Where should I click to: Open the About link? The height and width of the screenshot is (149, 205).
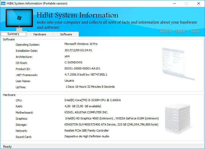tap(195, 31)
